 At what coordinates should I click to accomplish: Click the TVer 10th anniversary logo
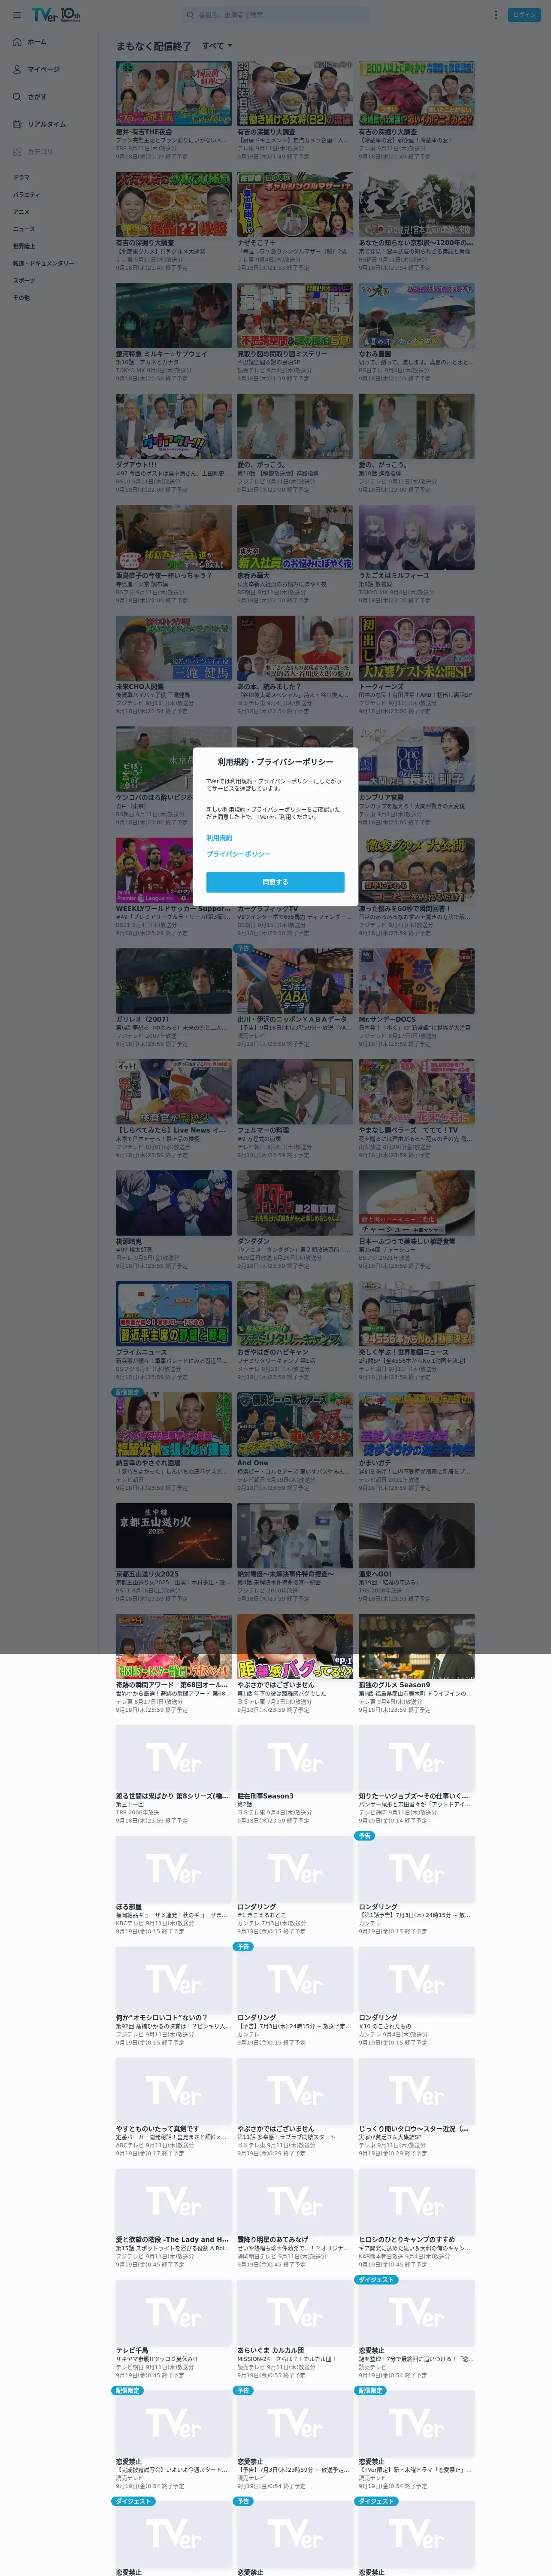[56, 15]
